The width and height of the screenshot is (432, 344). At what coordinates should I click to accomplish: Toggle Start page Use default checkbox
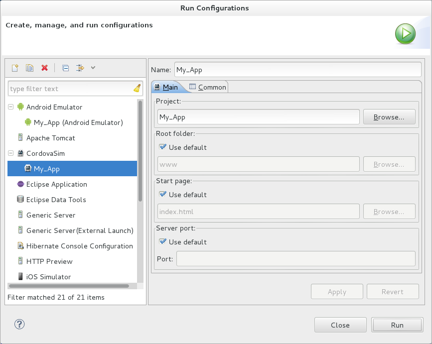click(162, 195)
